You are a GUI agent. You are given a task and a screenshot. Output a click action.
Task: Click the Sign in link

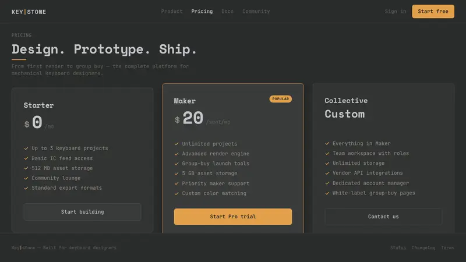pos(396,11)
